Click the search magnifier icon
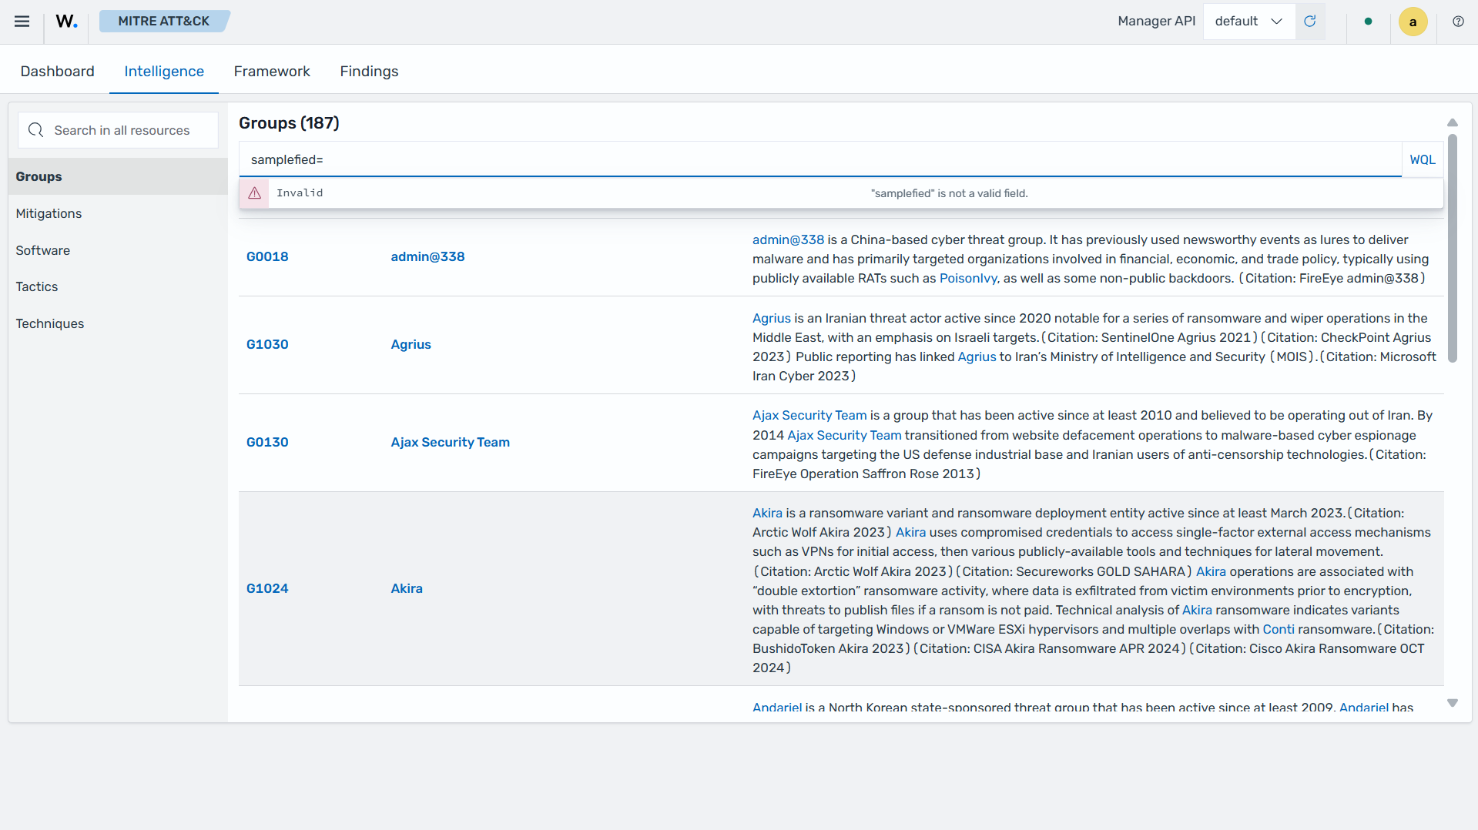 (x=35, y=130)
